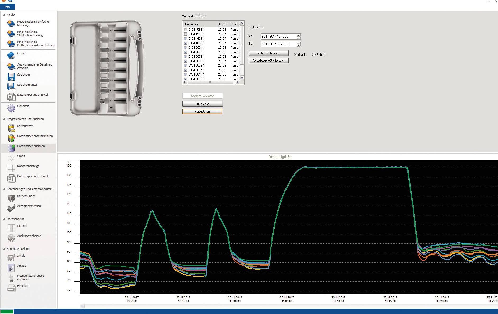Open the Berechnungen icon
The height and width of the screenshot is (314, 498).
click(11, 198)
